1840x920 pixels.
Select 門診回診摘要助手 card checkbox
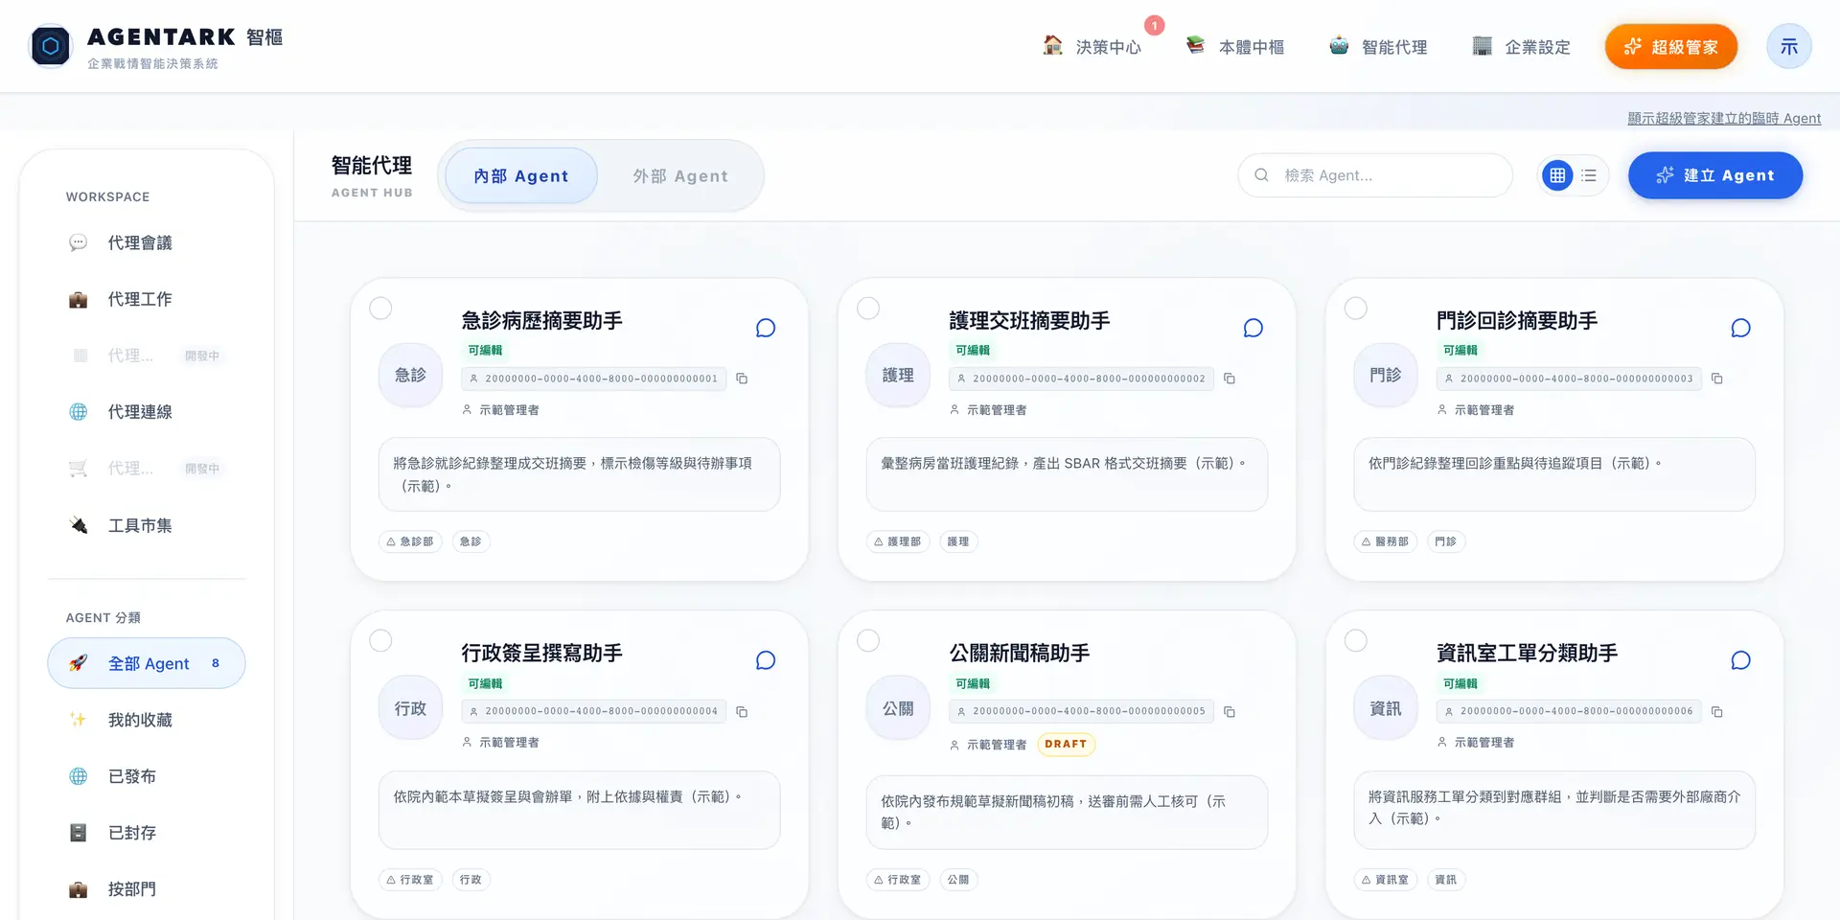pos(1356,308)
